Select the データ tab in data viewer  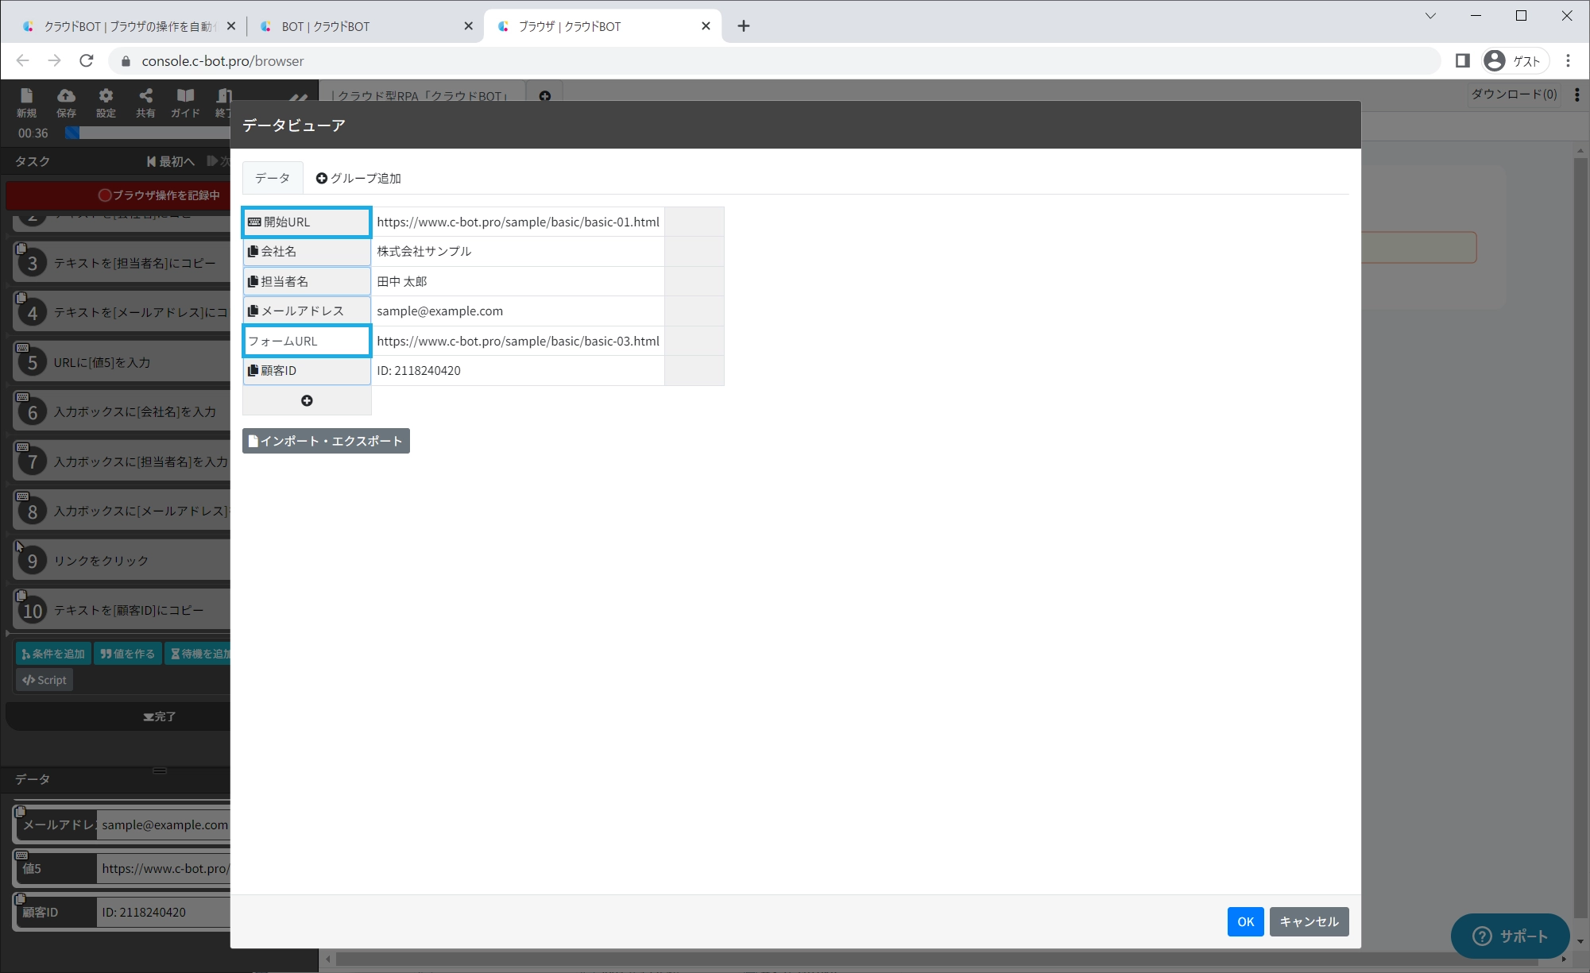(273, 179)
